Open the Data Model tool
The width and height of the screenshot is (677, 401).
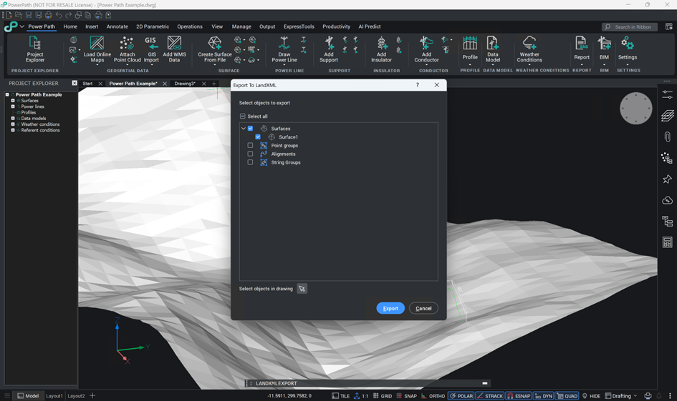493,44
